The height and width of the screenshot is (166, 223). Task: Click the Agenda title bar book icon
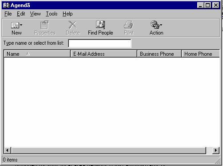point(6,5)
